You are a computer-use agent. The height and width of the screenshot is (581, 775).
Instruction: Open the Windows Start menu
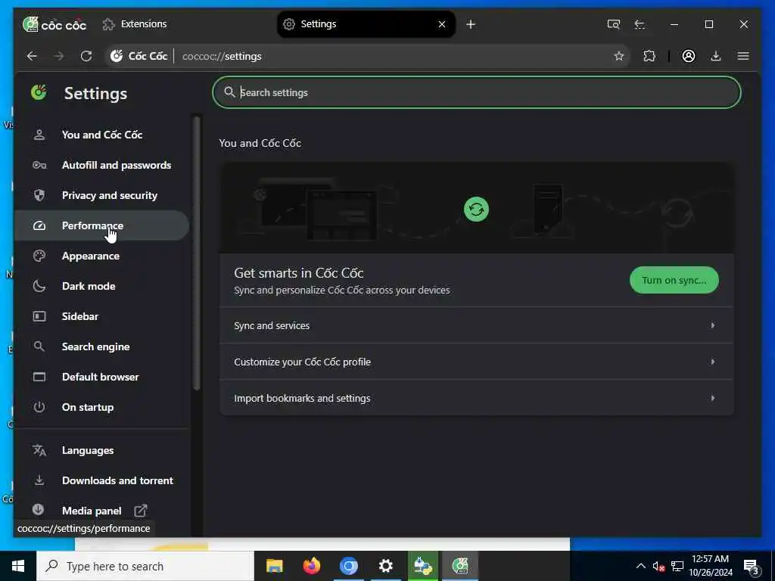pyautogui.click(x=18, y=566)
